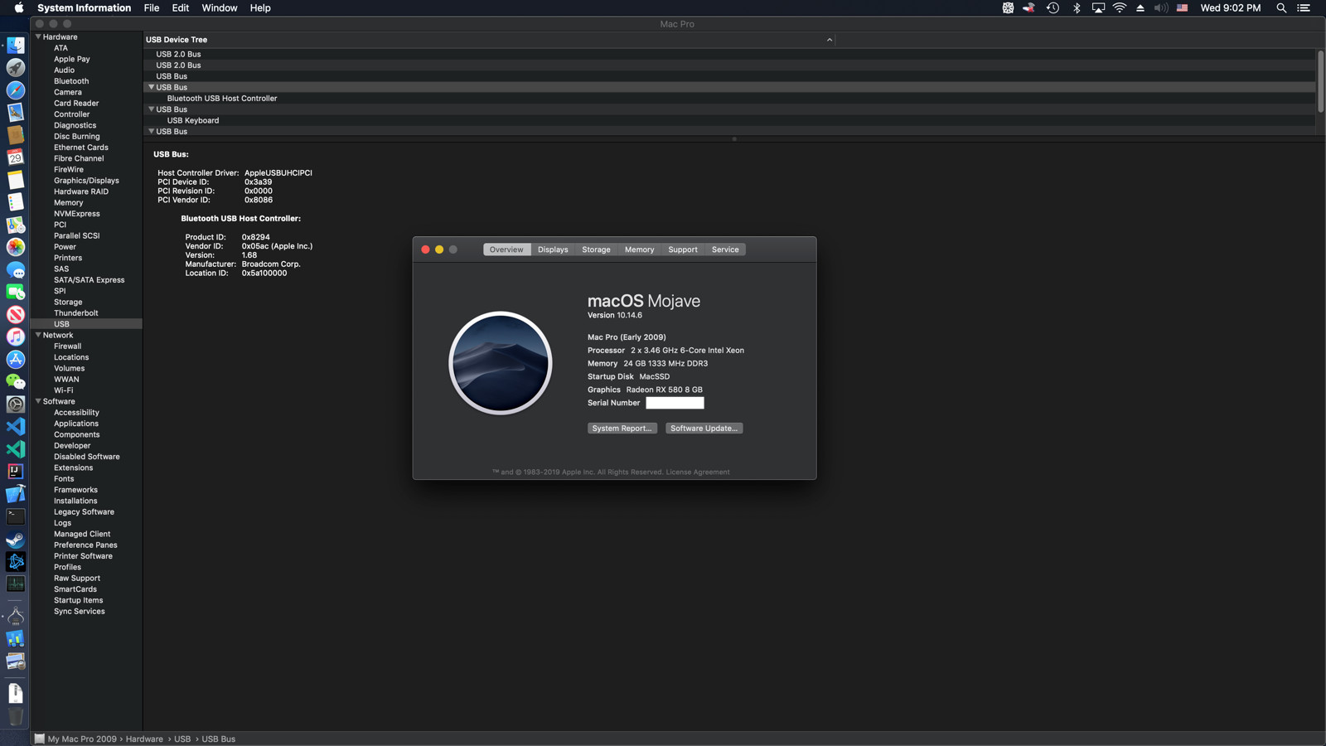The width and height of the screenshot is (1326, 746).
Task: Launch Terminal from the dock
Action: click(x=16, y=516)
